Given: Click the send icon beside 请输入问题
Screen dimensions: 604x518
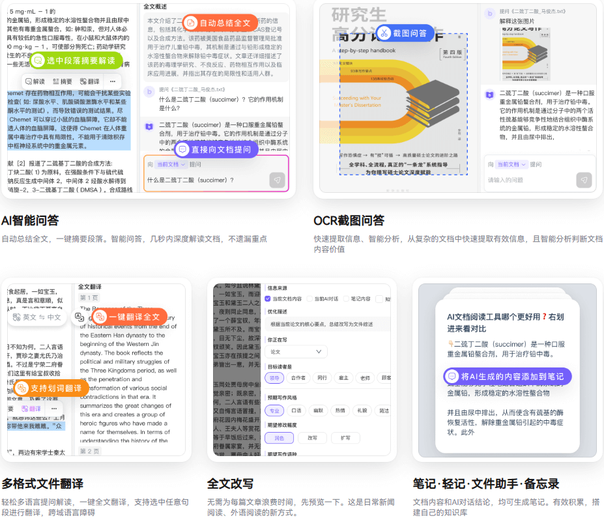Looking at the screenshot, I should 584,180.
